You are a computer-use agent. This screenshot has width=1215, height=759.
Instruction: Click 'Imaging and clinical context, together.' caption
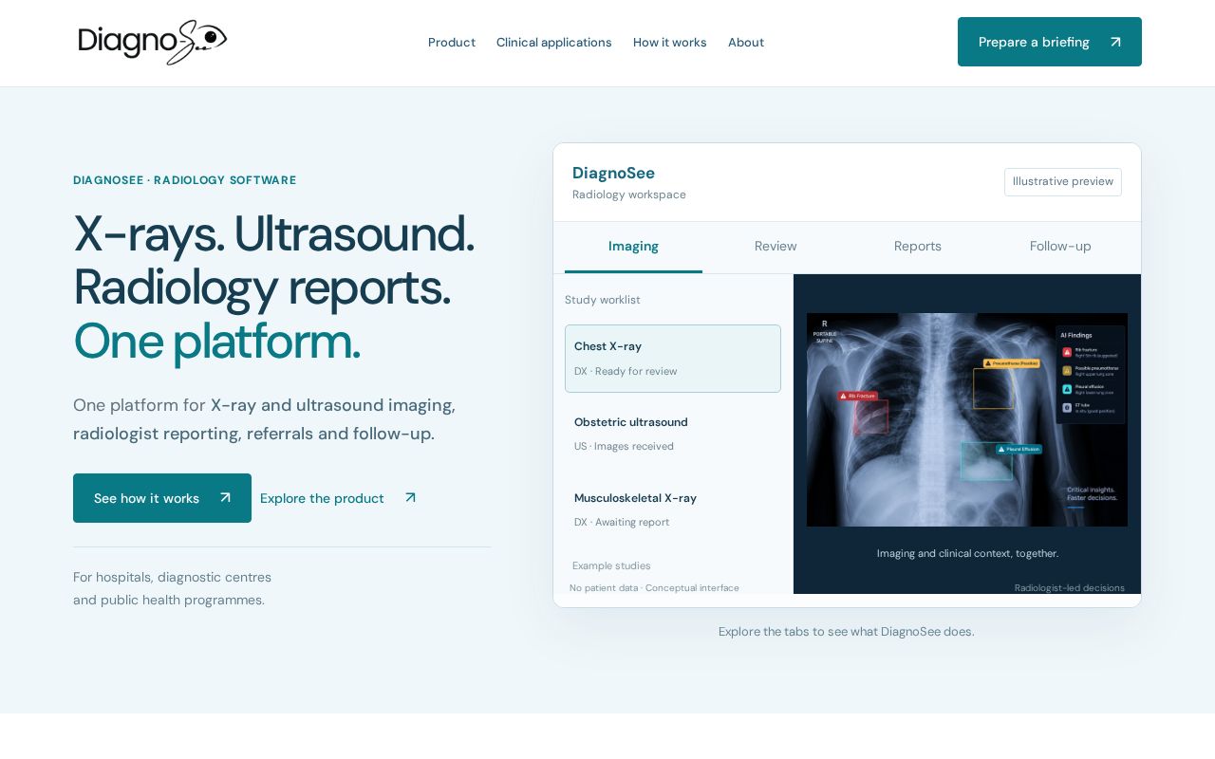pos(967,553)
